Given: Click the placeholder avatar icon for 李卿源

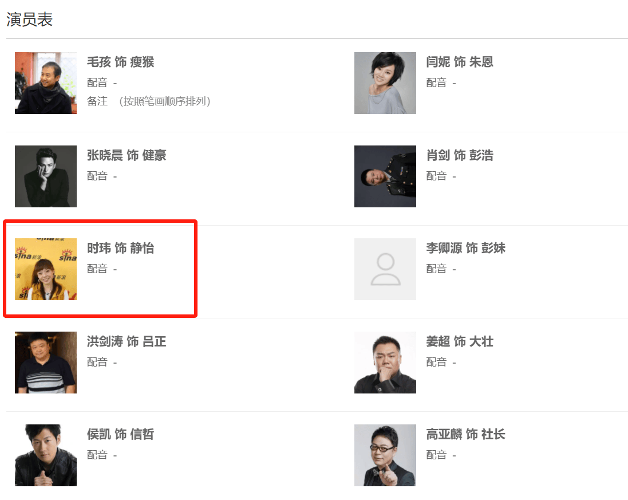Looking at the screenshot, I should [385, 269].
